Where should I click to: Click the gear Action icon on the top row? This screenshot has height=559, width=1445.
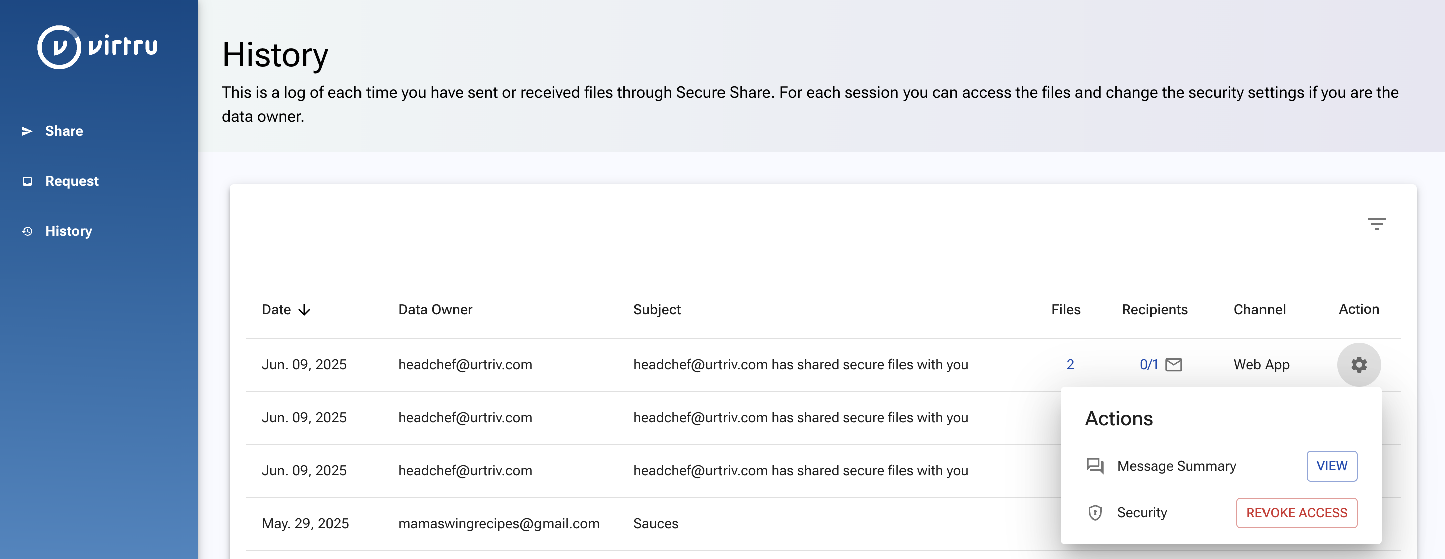(1359, 364)
